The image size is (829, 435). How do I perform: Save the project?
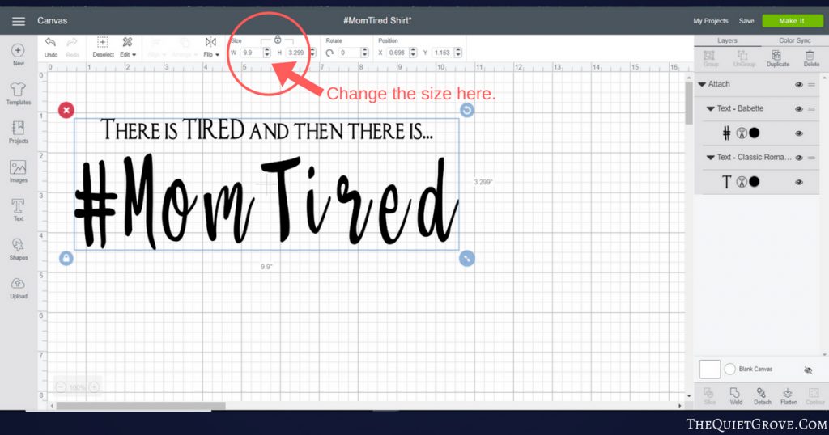[746, 21]
